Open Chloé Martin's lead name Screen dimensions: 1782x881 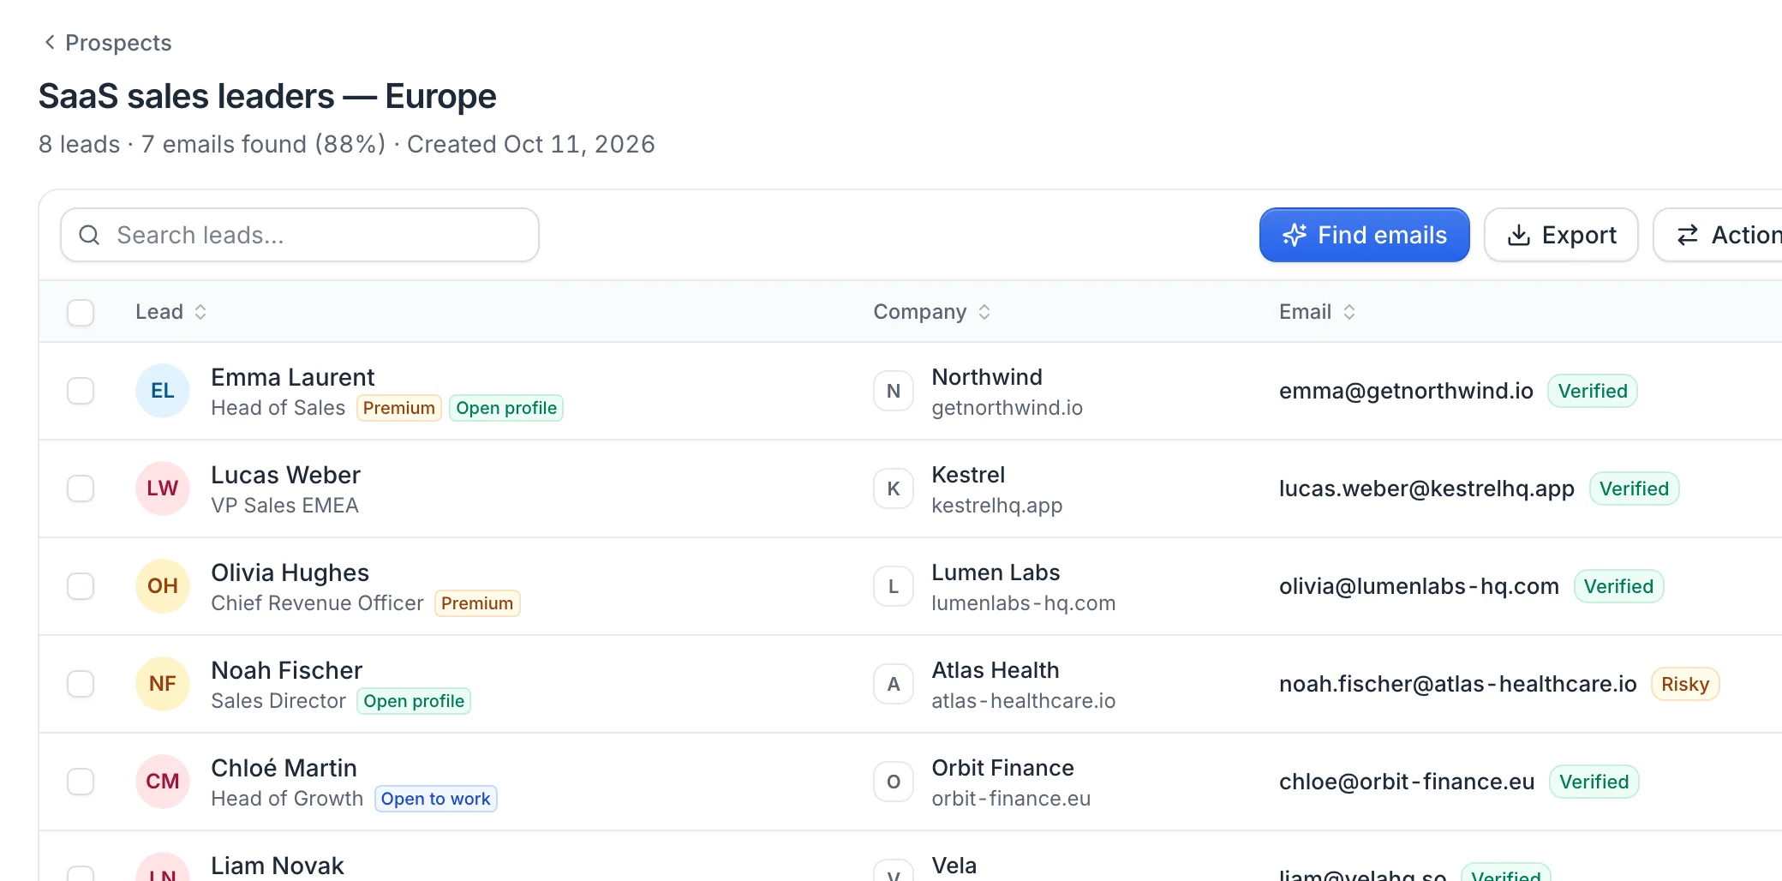pos(284,768)
